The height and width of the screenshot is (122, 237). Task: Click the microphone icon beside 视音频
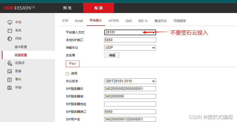(x=10, y=63)
